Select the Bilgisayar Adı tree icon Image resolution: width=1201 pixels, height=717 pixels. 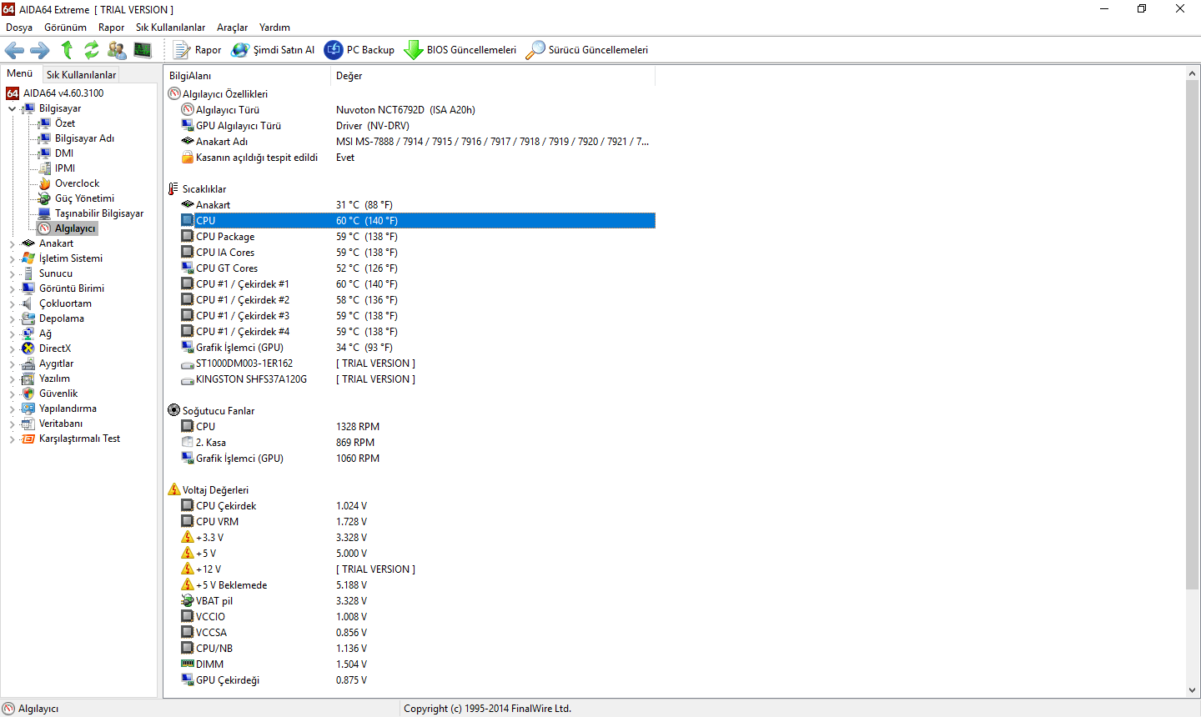pyautogui.click(x=45, y=138)
